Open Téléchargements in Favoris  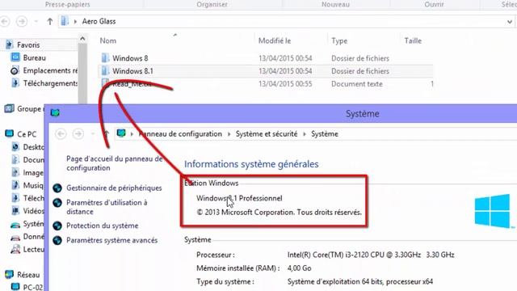click(50, 83)
